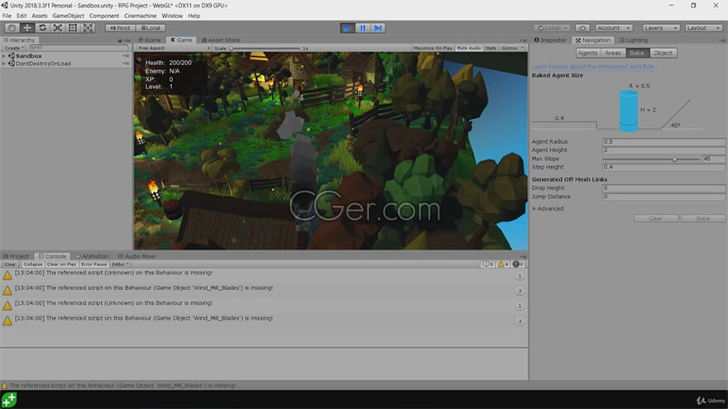Adjust the Game view Scale slider
This screenshot has height=409, width=728.
tap(265, 48)
